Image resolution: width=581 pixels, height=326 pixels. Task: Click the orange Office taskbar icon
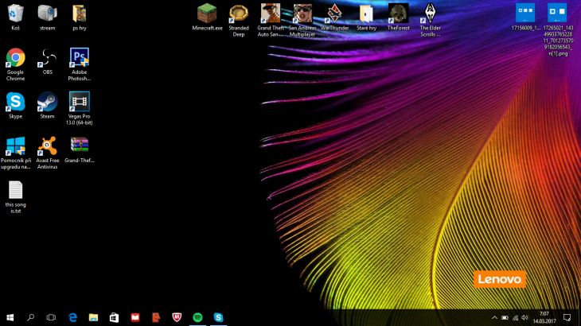(156, 317)
